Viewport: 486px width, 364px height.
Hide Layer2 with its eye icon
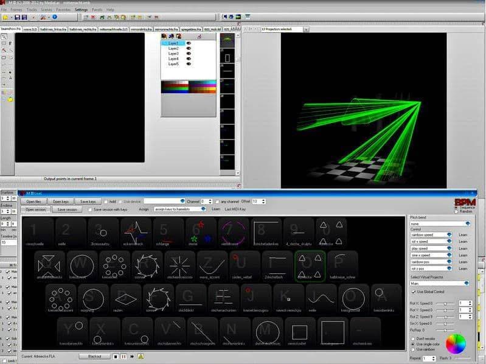pos(189,48)
